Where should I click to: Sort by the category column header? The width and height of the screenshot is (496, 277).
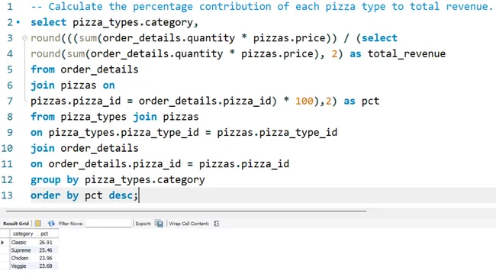pos(23,234)
